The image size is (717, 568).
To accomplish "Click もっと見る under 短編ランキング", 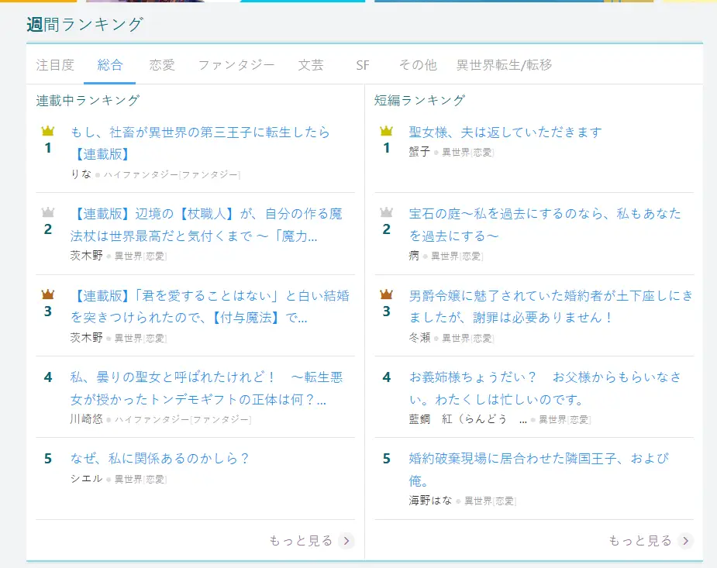I will (x=639, y=540).
